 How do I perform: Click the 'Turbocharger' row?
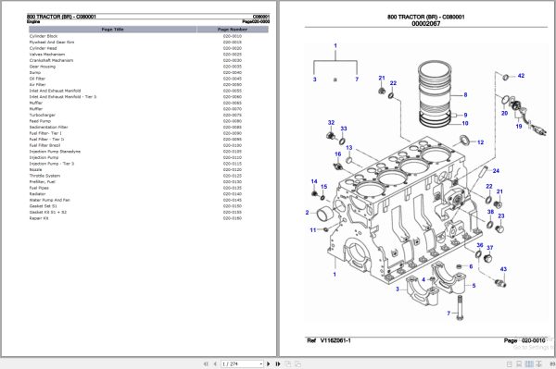click(x=148, y=115)
